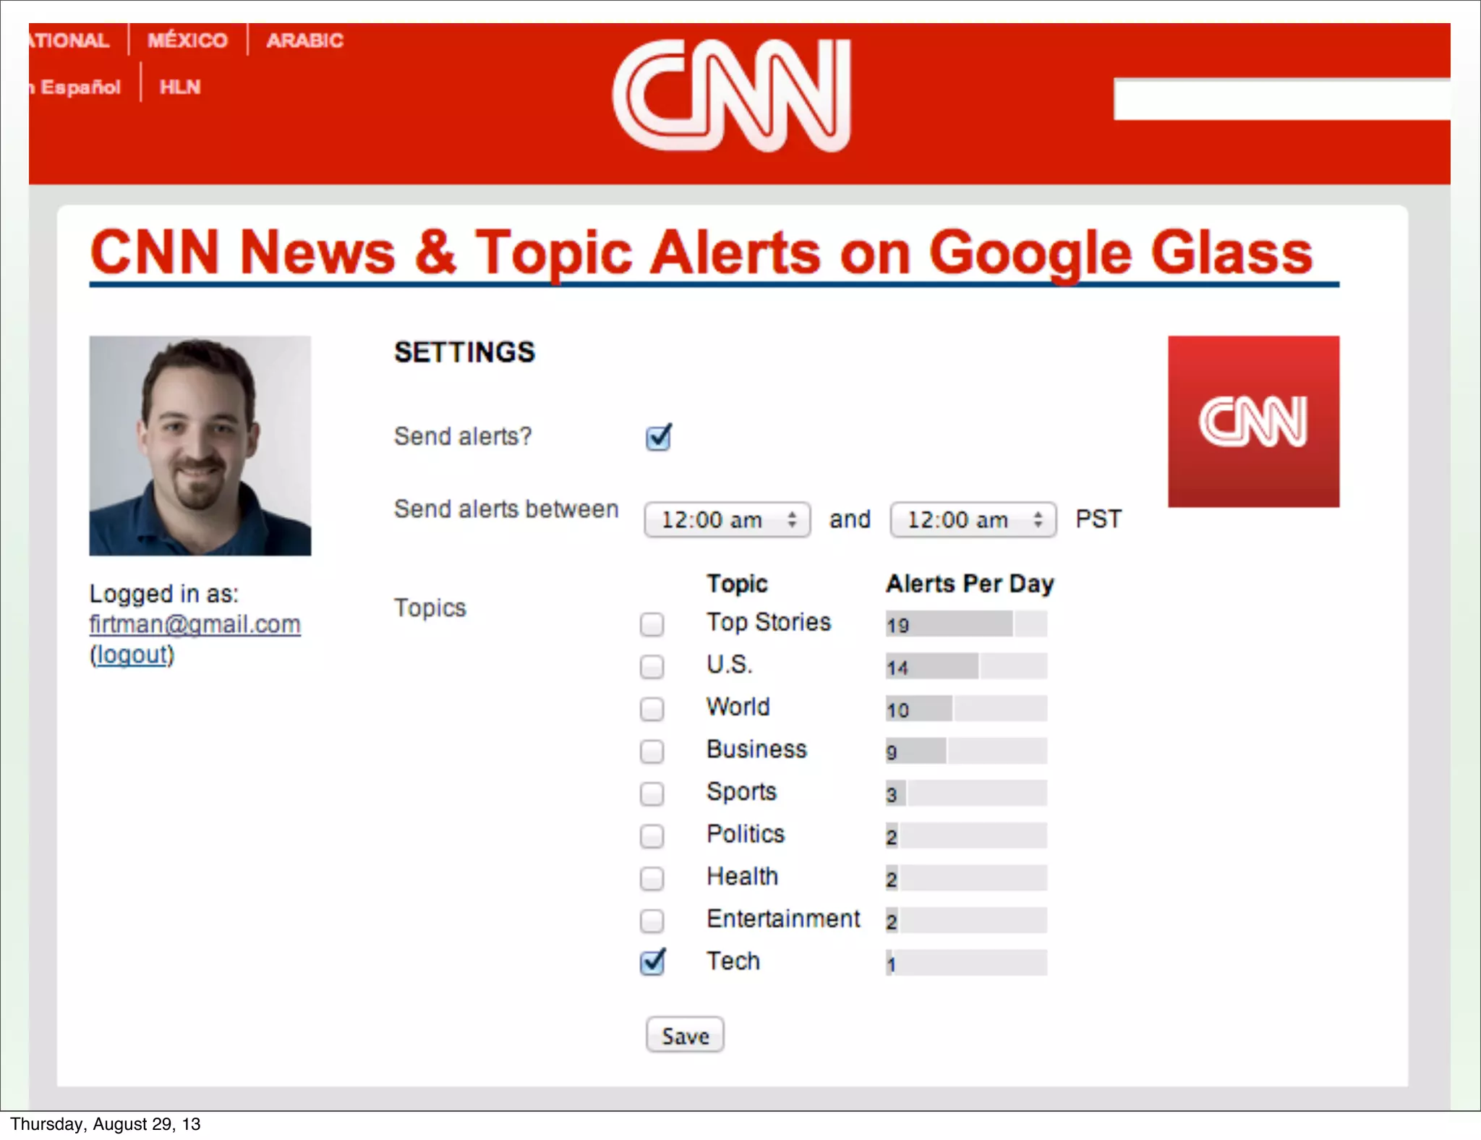The width and height of the screenshot is (1481, 1140).
Task: Check the Sports topic checkbox
Action: pos(652,794)
